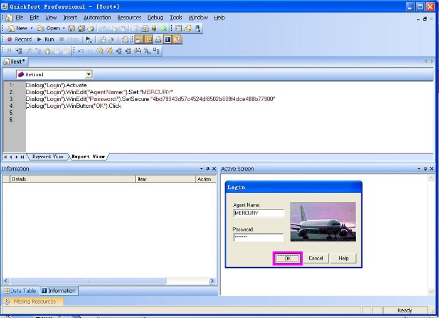Open the Debug menu
The width and height of the screenshot is (439, 318).
click(156, 18)
